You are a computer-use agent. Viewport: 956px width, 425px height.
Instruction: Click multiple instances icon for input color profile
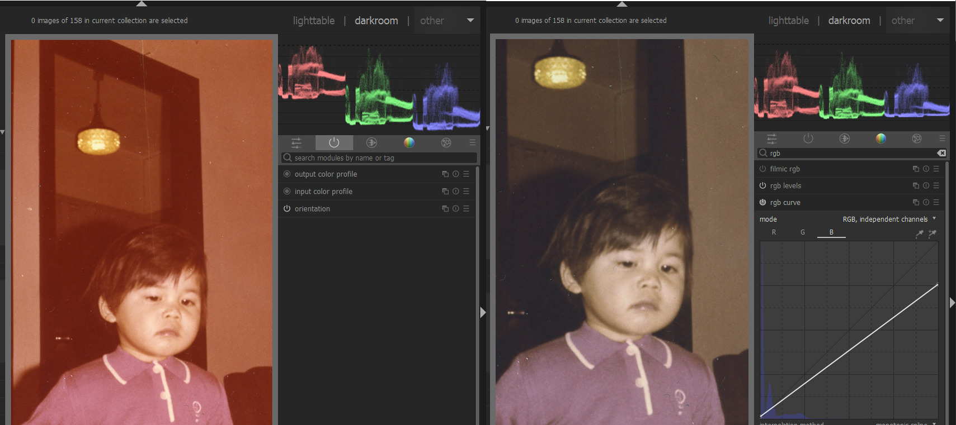click(x=445, y=191)
